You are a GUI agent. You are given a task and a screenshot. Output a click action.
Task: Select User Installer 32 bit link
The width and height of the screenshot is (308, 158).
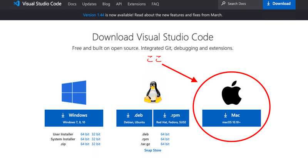tap(96, 134)
